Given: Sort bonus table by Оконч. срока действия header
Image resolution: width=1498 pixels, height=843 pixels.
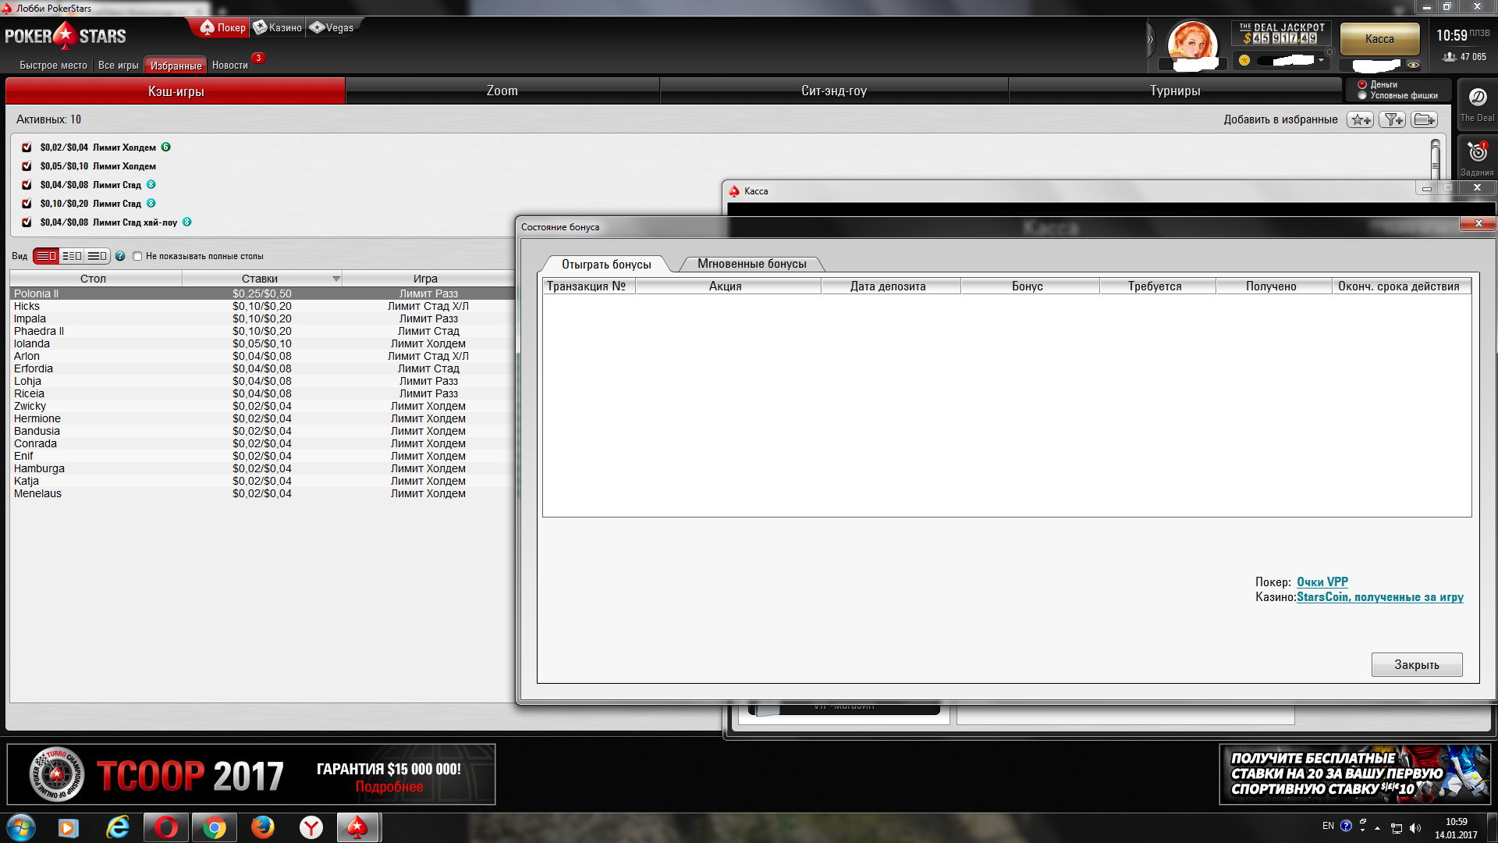Looking at the screenshot, I should coord(1401,286).
